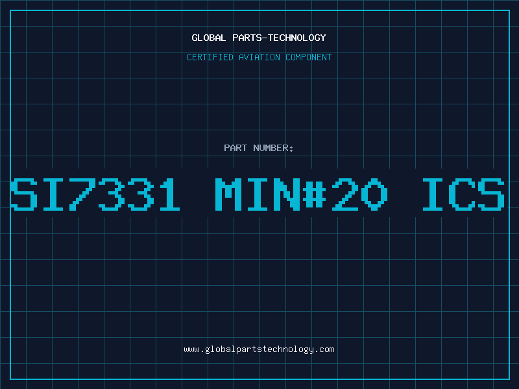Open the www.globalpartstechnology.com link
The height and width of the screenshot is (389, 519).
point(259,349)
